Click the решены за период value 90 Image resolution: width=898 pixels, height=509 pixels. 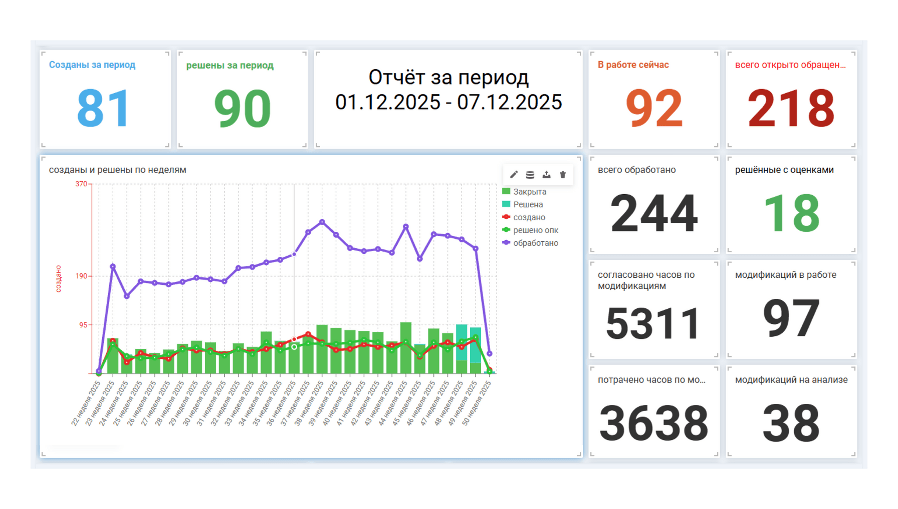tap(242, 108)
